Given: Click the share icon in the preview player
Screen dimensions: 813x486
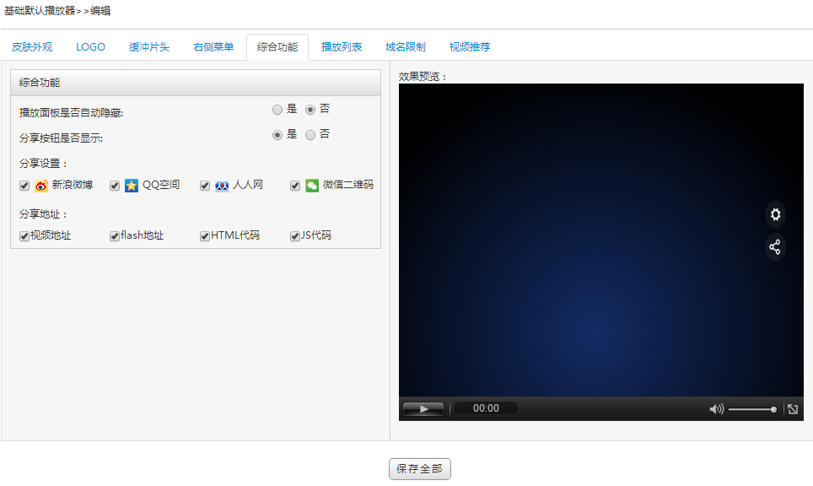Looking at the screenshot, I should pyautogui.click(x=775, y=247).
